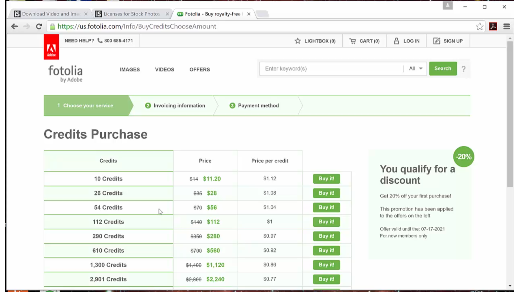Viewport: 519px width, 292px height.
Task: Close the Licenses for Stock Photos tab
Action: 167,14
